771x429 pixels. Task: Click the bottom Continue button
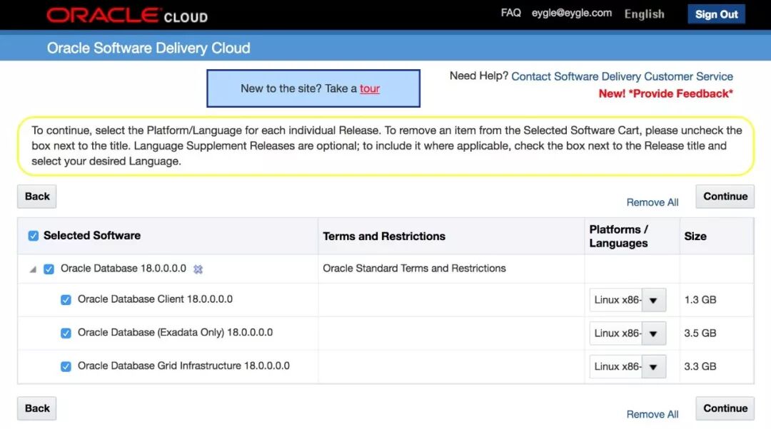[x=725, y=408]
